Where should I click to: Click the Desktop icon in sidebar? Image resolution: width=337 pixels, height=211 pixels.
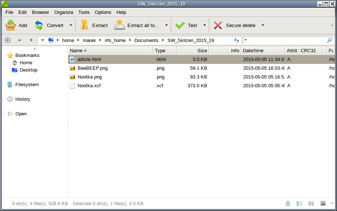[x=15, y=70]
